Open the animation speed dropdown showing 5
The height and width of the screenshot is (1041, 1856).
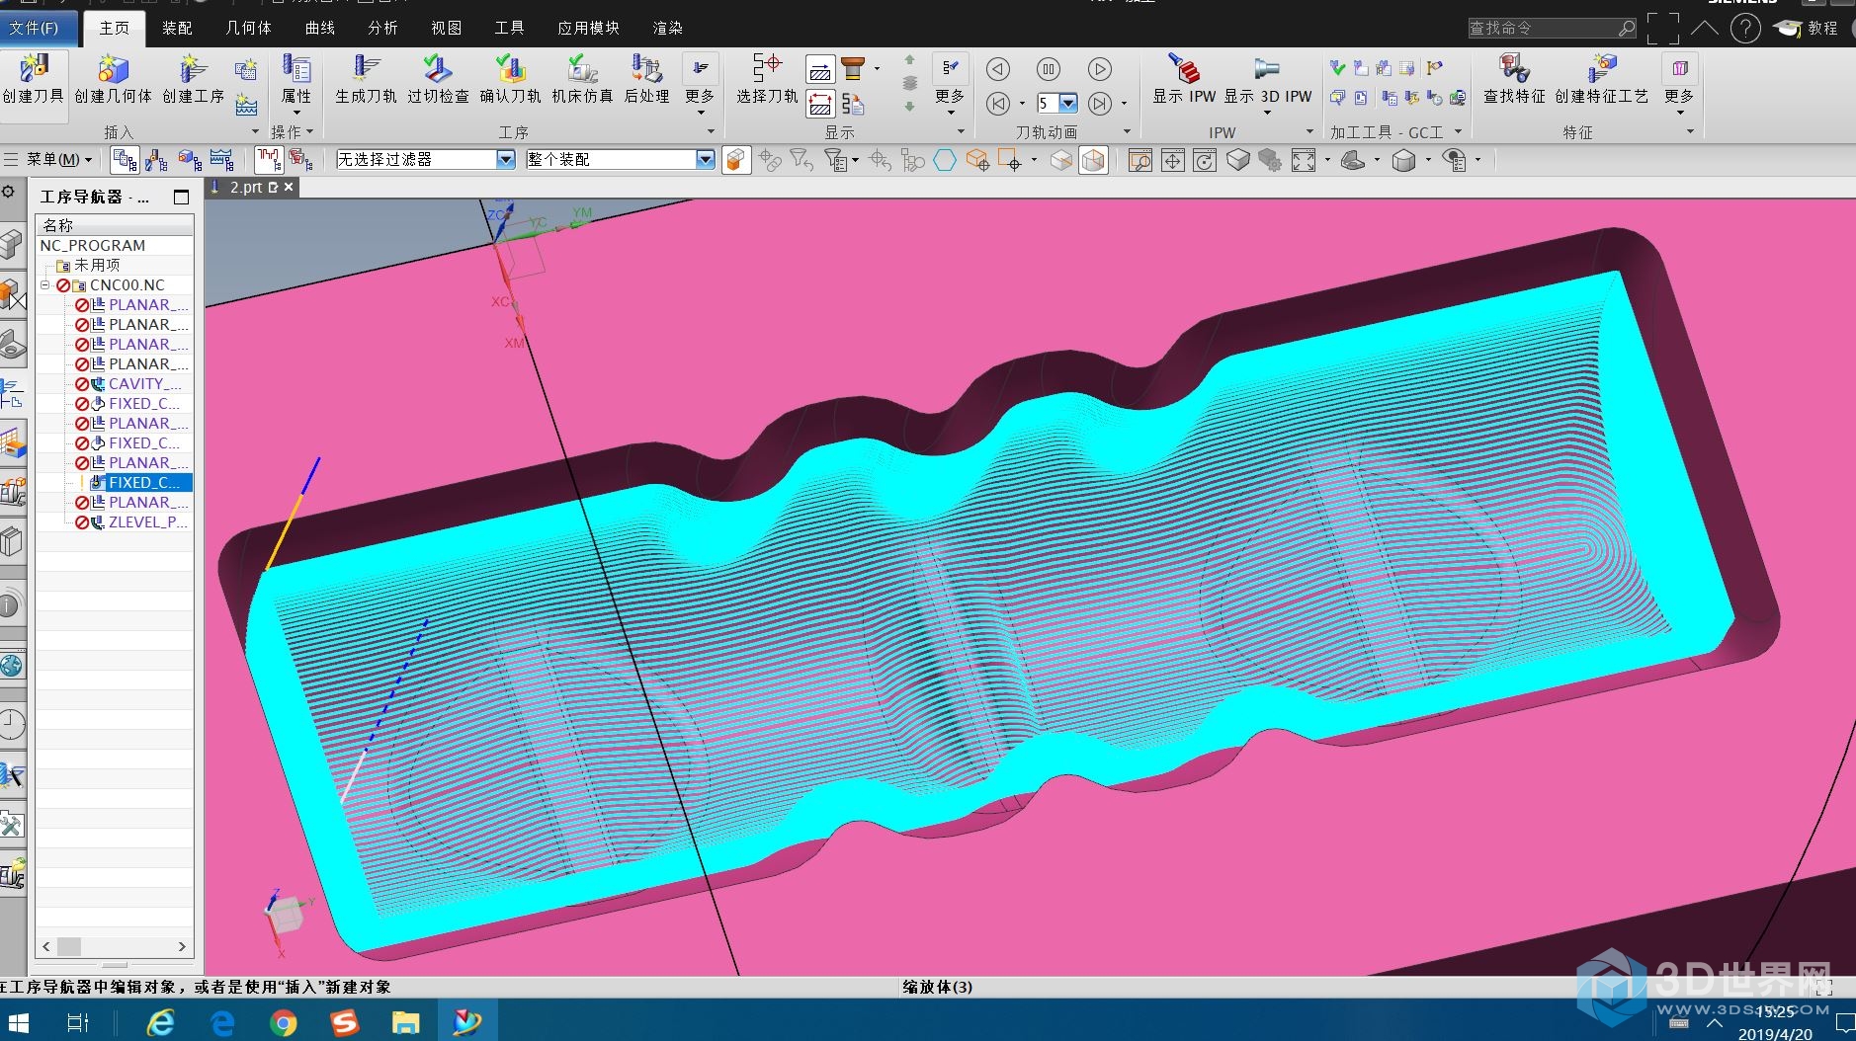[1068, 103]
